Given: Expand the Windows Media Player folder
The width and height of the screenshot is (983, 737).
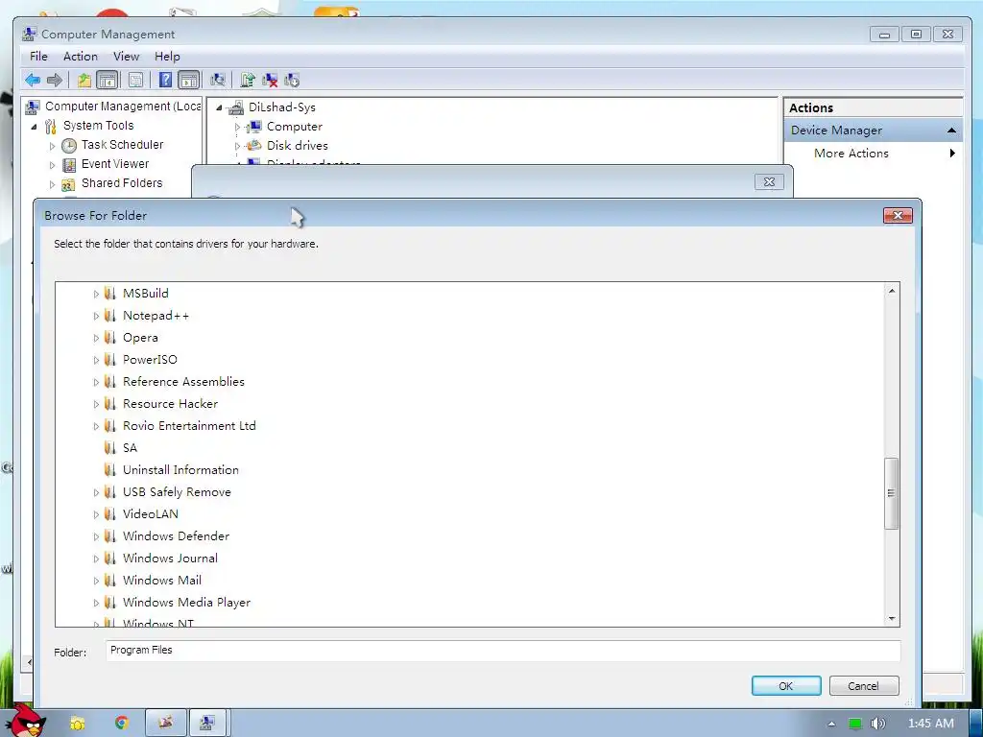Looking at the screenshot, I should (x=96, y=603).
